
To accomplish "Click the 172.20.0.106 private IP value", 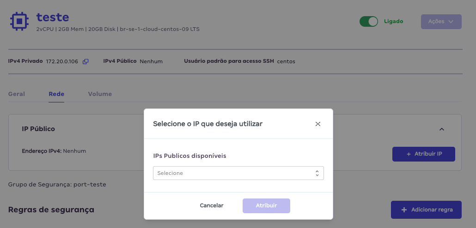I will 62,61.
